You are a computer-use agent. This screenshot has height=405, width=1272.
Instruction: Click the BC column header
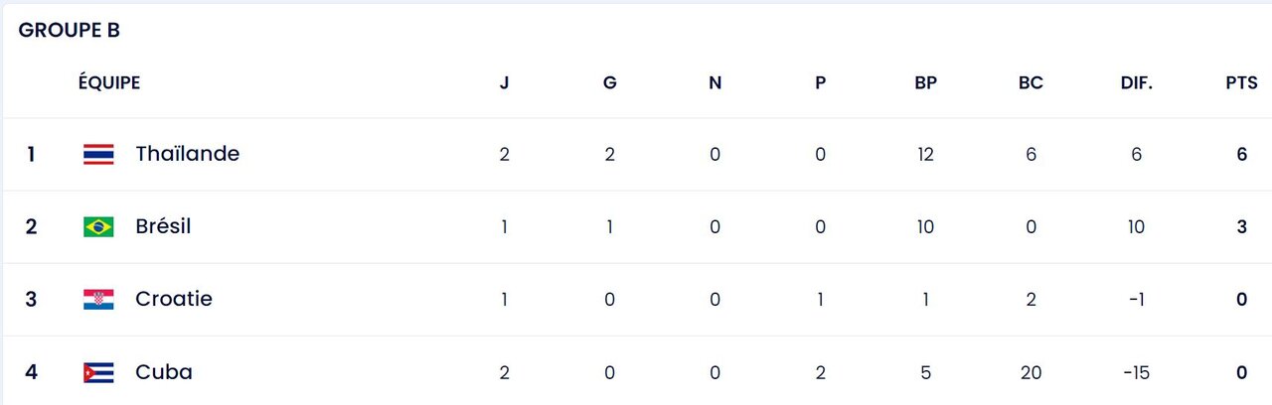pyautogui.click(x=1031, y=83)
